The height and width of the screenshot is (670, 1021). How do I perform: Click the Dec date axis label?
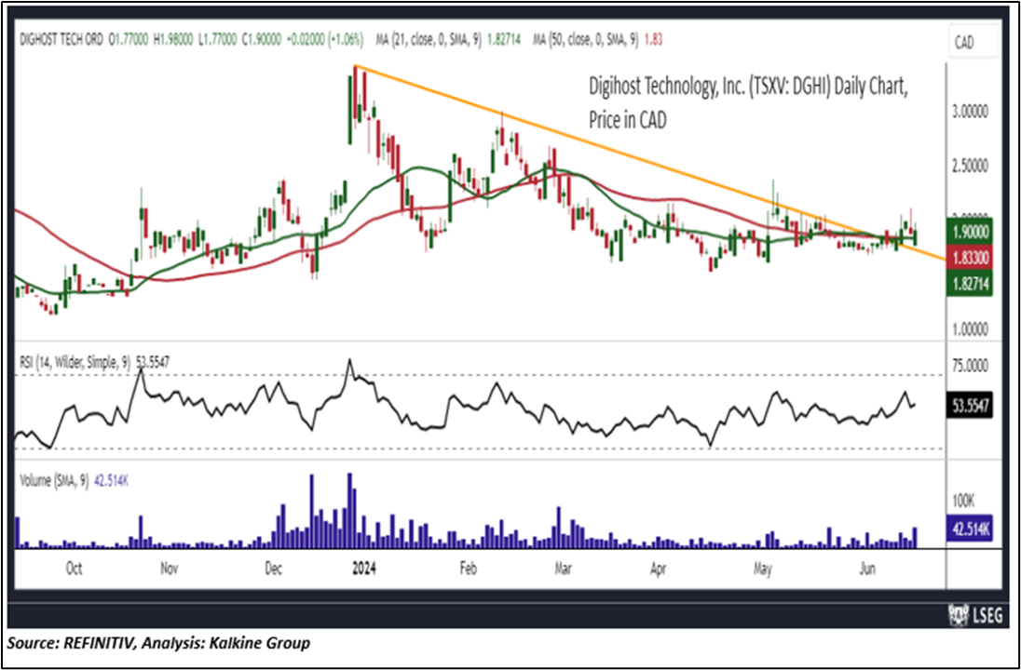274,569
